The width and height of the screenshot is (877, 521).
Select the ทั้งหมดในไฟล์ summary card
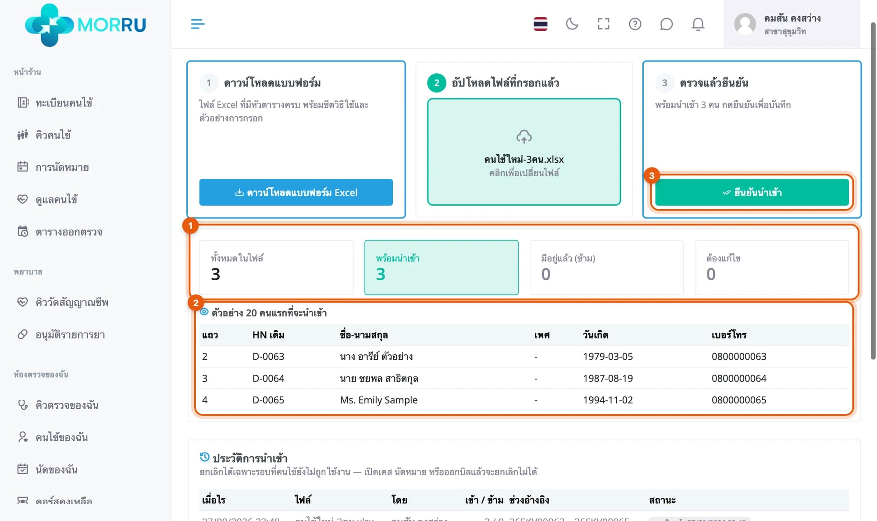tap(276, 268)
